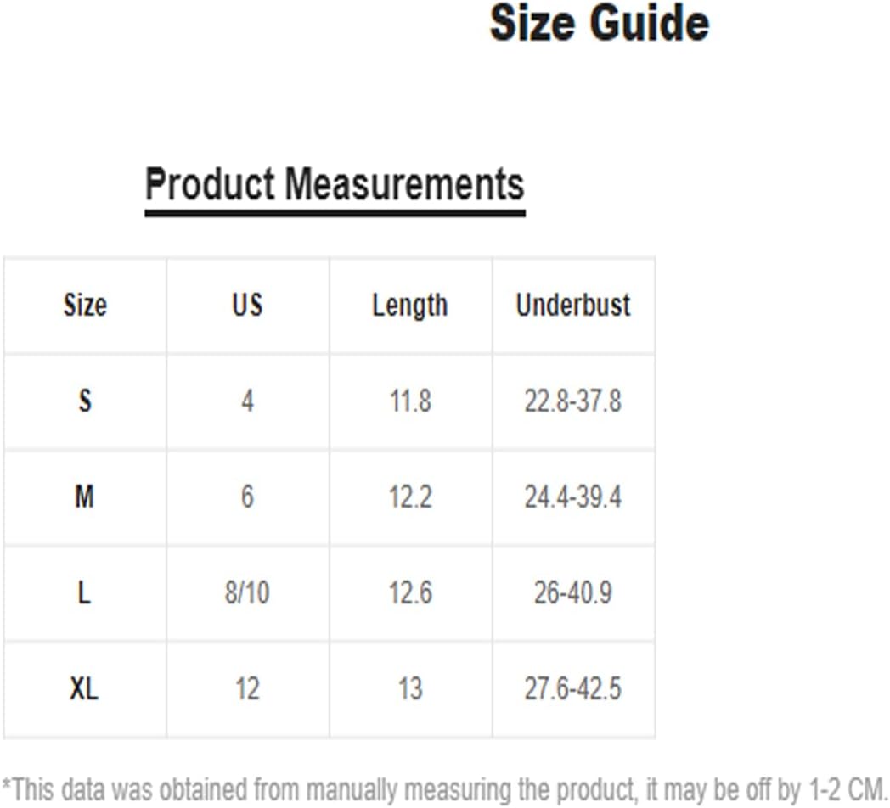This screenshot has height=808, width=890.
Task: Click length value 12.6
Action: click(x=410, y=593)
